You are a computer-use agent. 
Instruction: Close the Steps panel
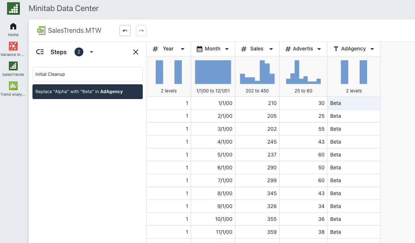[x=135, y=52]
